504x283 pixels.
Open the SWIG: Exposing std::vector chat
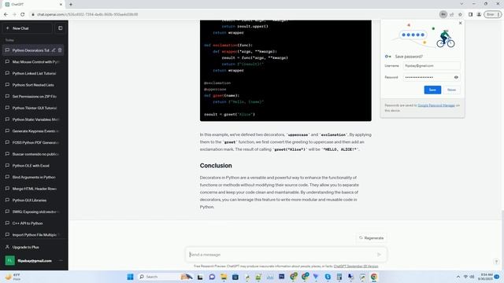coord(33,211)
